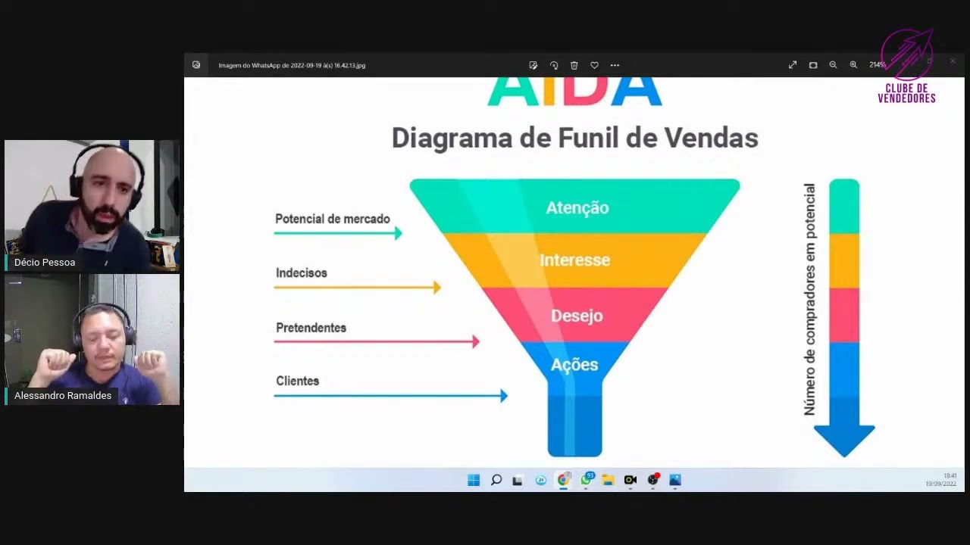This screenshot has height=545, width=970.
Task: Open OBS Studio icon with red dot
Action: click(x=653, y=480)
